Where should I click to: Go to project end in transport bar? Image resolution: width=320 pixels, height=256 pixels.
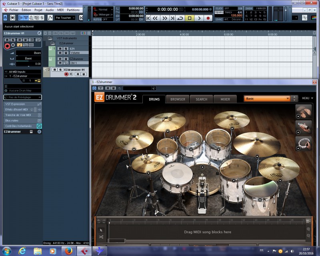click(x=172, y=18)
